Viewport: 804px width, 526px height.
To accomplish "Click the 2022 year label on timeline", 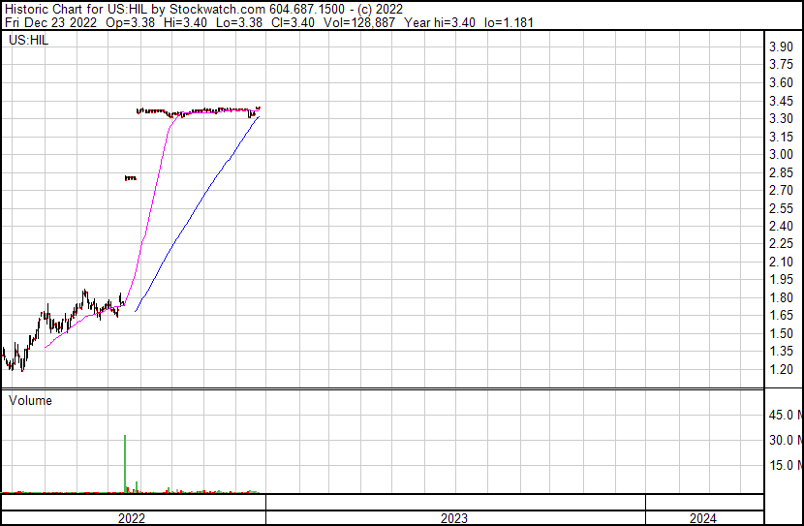I will click(132, 518).
